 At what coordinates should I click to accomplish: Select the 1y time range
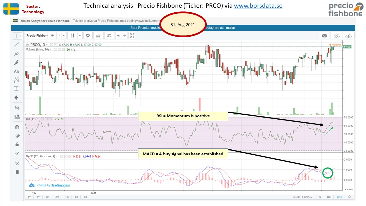click(x=38, y=197)
